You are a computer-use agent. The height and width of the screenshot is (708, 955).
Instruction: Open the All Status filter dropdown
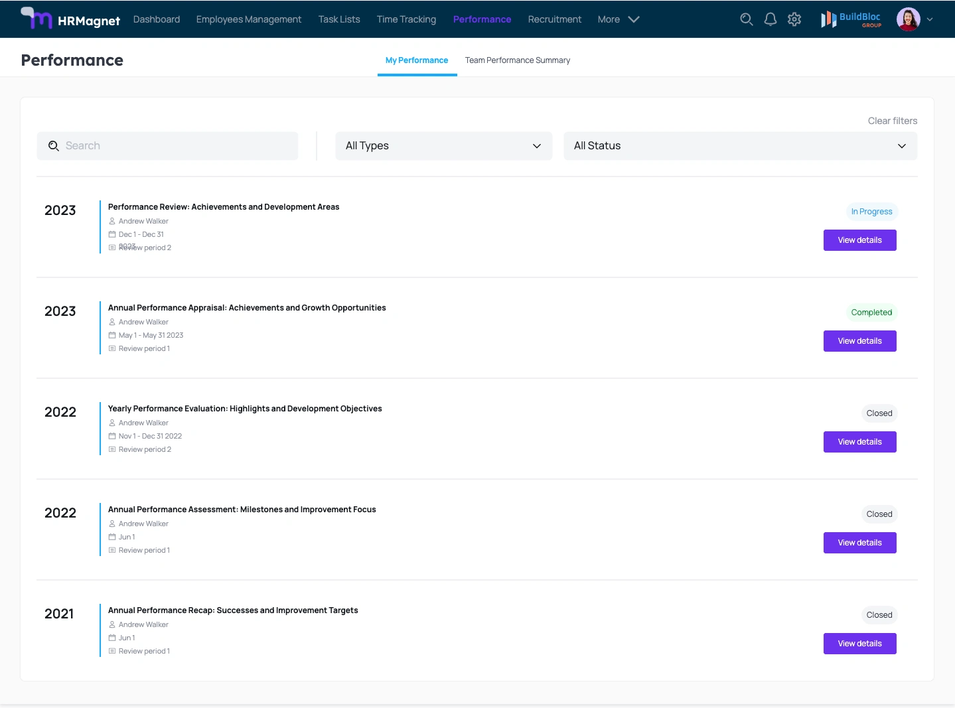[741, 146]
